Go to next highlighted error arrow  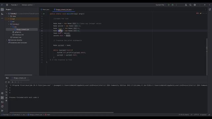(x=206, y=13)
